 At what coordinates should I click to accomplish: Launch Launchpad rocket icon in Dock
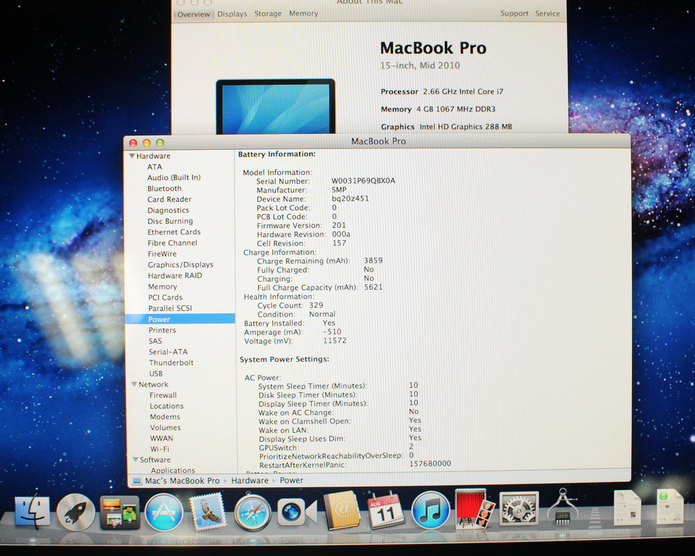click(x=76, y=513)
